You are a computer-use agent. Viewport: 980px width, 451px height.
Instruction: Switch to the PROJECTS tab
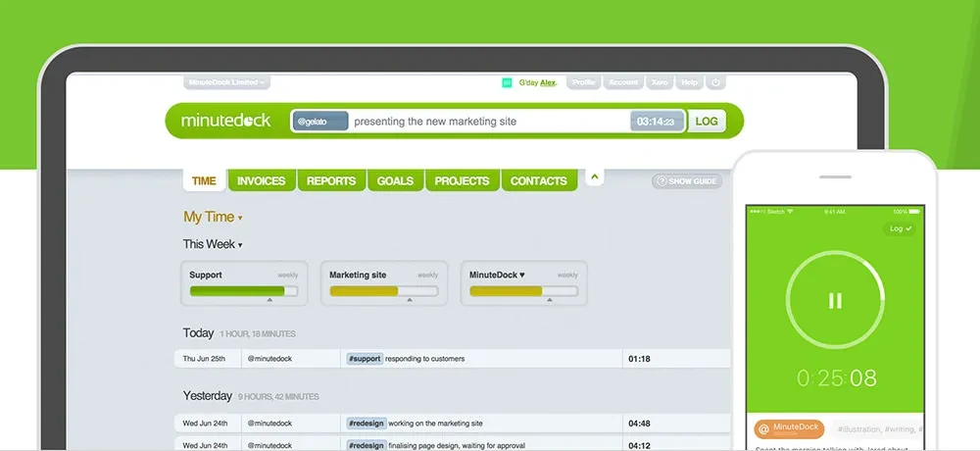[x=462, y=180]
